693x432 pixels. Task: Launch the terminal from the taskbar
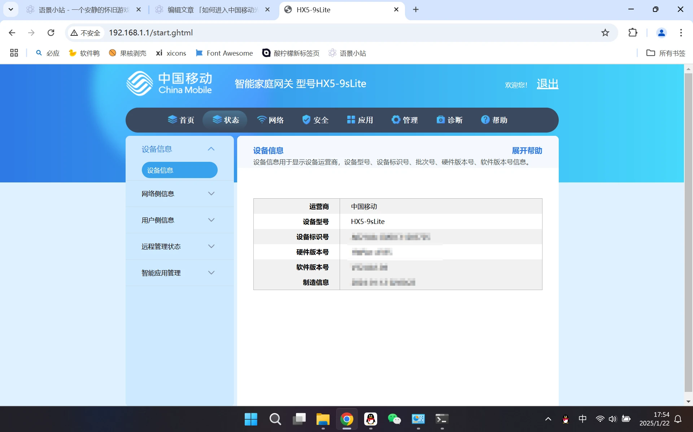pyautogui.click(x=441, y=419)
